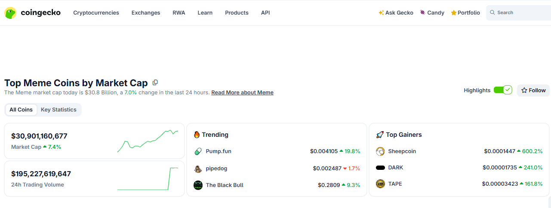Open the Candy link

click(432, 13)
